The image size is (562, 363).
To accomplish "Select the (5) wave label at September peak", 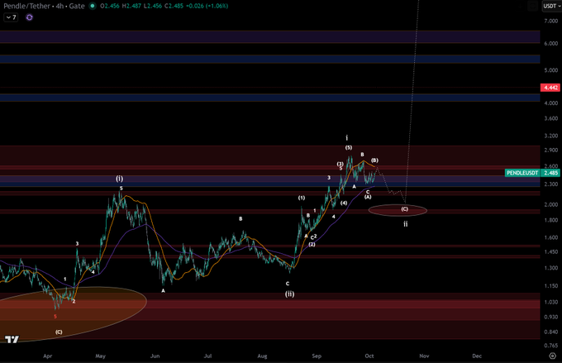I will [x=349, y=147].
